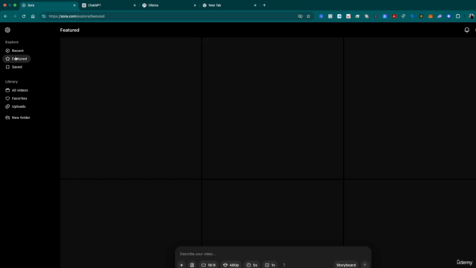The image size is (476, 268).
Task: Open Favorites in the Library
Action: point(16,98)
